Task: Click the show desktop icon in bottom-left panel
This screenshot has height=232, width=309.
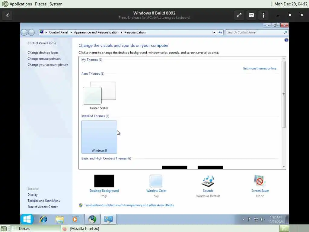Action: 4,228
